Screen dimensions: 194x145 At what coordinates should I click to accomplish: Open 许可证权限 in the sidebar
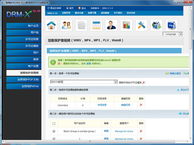pyautogui.click(x=24, y=39)
